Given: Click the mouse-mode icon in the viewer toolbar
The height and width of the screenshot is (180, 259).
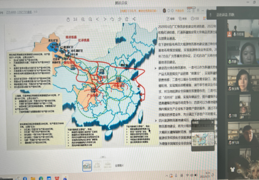Looking at the screenshot, I should tap(68, 19).
